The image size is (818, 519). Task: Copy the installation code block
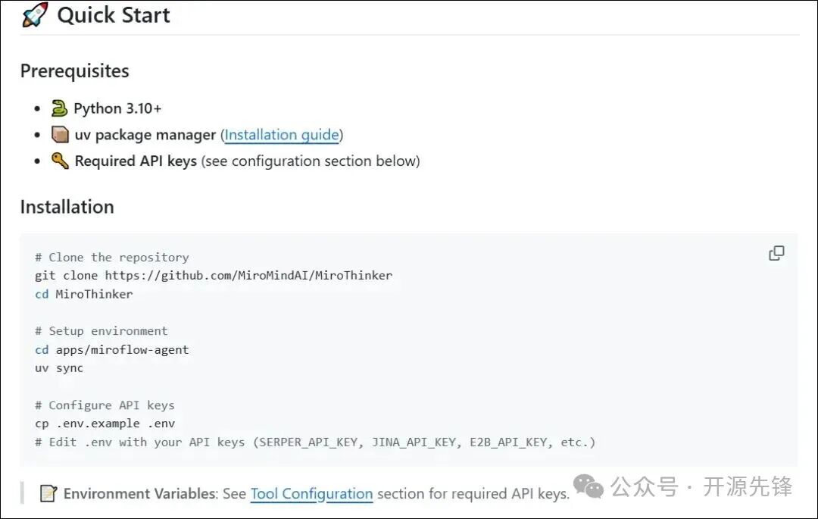coord(776,253)
